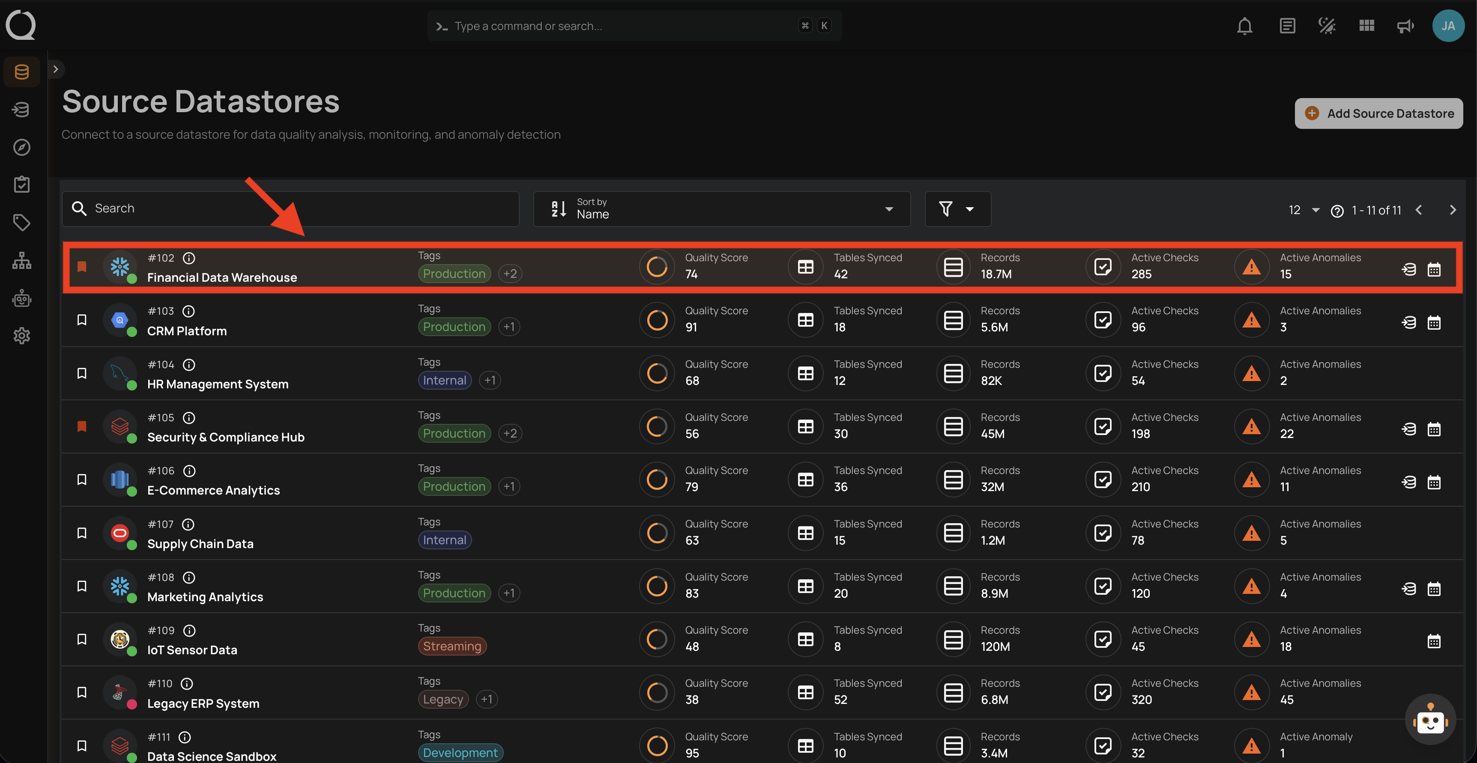Click the info icon next to CRM Platform

point(188,311)
